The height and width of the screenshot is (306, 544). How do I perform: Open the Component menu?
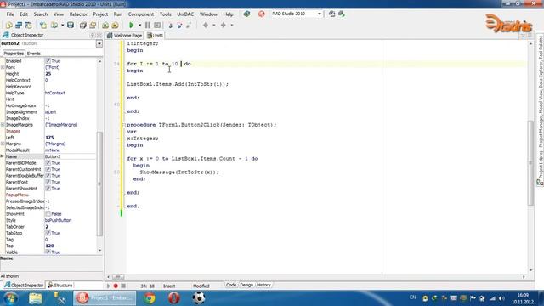coord(140,14)
